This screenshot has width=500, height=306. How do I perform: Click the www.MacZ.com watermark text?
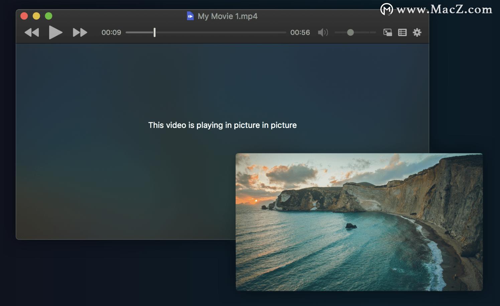coord(444,9)
